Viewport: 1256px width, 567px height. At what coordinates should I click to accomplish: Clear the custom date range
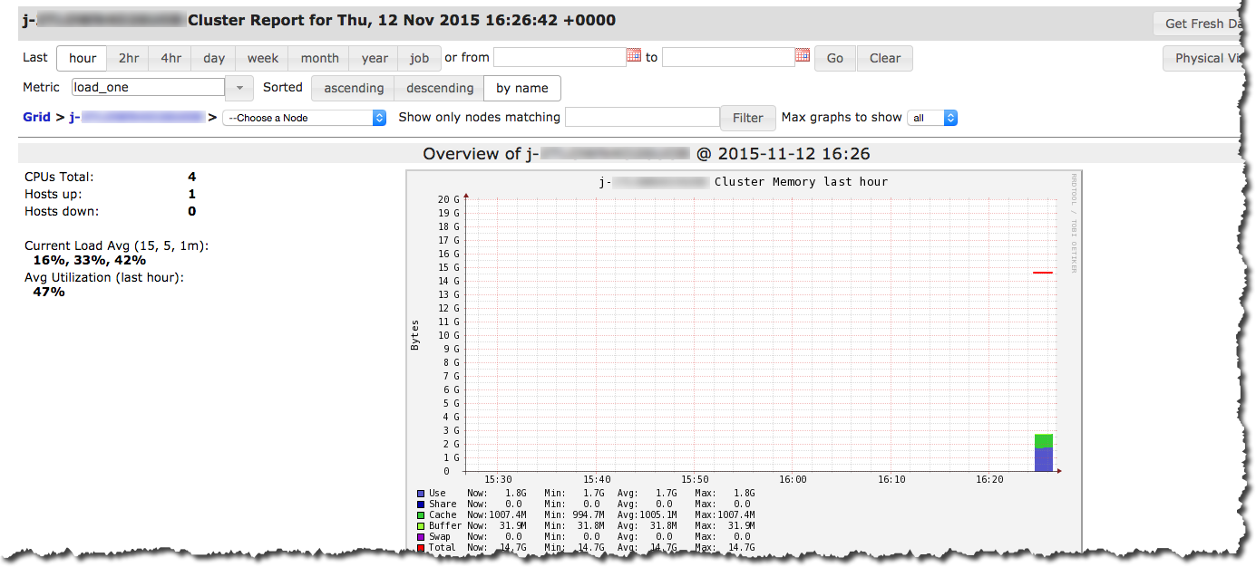pyautogui.click(x=884, y=57)
